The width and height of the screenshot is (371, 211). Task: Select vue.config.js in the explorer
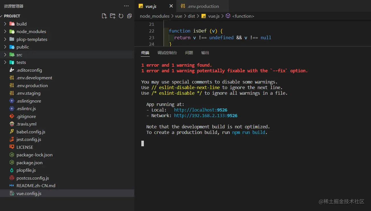click(29, 193)
